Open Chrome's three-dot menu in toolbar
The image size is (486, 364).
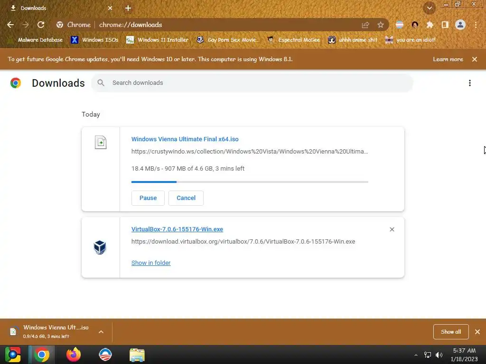point(476,25)
